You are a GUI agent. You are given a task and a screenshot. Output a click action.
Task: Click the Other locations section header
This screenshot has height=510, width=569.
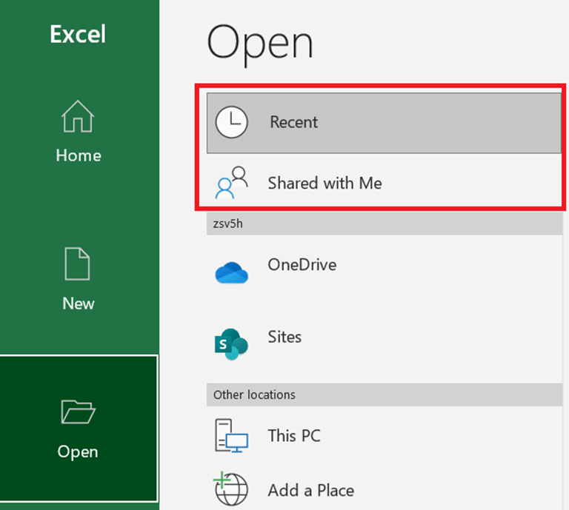385,395
